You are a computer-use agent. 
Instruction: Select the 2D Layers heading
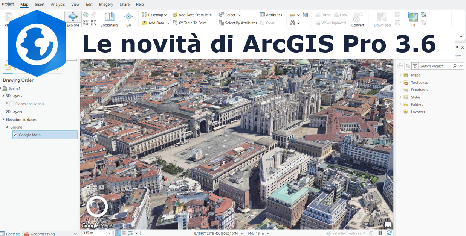[x=14, y=112]
